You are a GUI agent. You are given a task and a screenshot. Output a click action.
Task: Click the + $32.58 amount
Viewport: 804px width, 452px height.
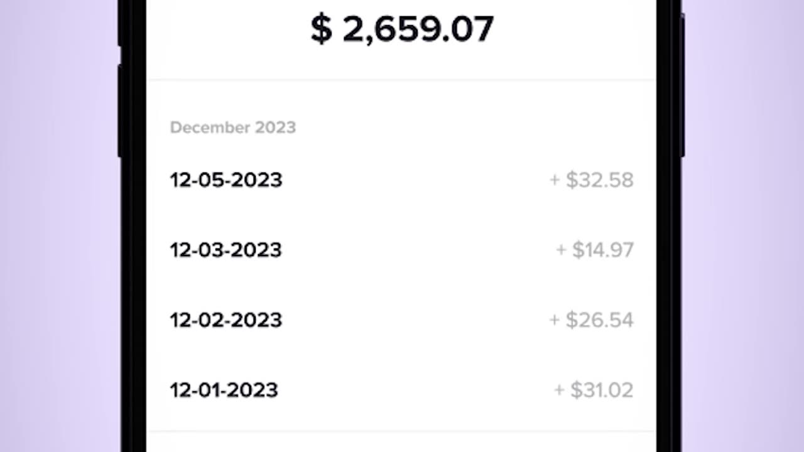[x=592, y=180]
